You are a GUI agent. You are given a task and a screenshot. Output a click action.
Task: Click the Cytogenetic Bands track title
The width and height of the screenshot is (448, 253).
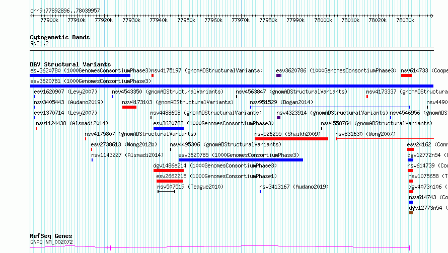pos(60,37)
